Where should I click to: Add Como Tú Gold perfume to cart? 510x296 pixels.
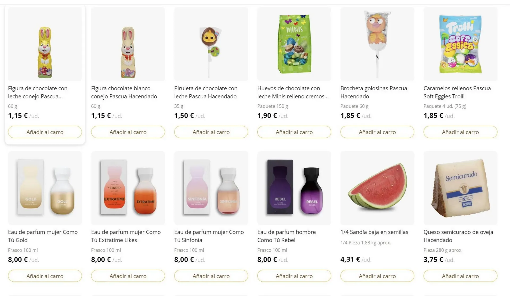tap(45, 276)
